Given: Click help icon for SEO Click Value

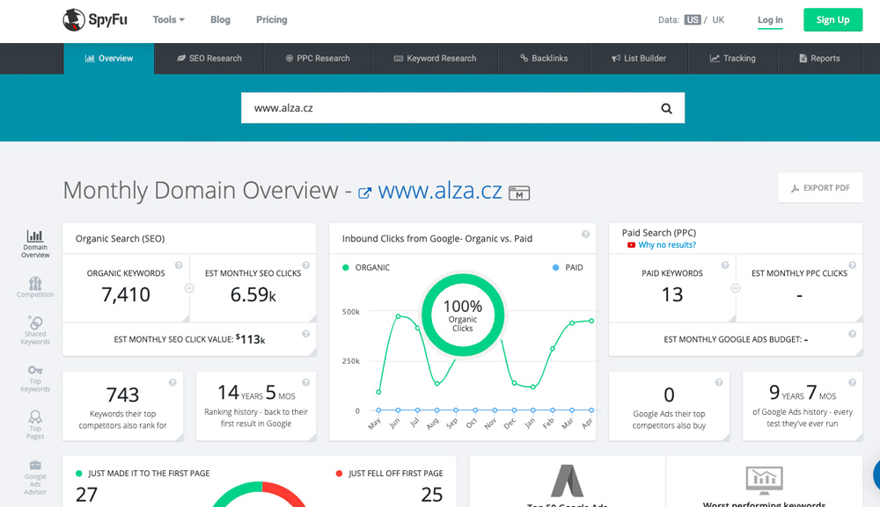Looking at the screenshot, I should pyautogui.click(x=306, y=334).
